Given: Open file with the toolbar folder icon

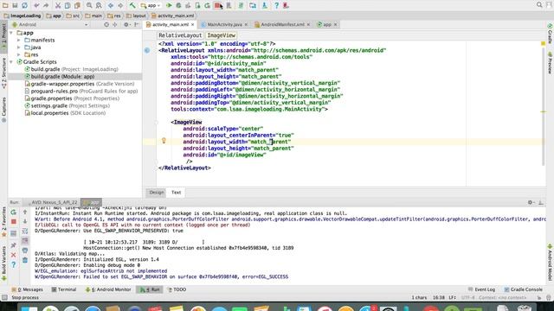Looking at the screenshot, I should 5,5.
